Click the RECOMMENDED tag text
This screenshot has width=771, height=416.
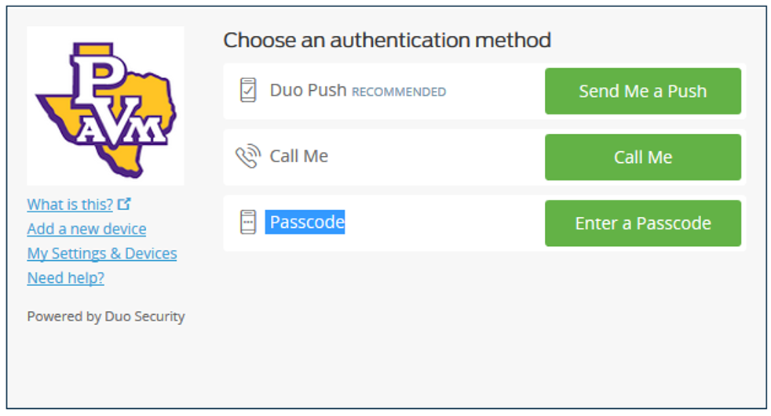(x=399, y=92)
